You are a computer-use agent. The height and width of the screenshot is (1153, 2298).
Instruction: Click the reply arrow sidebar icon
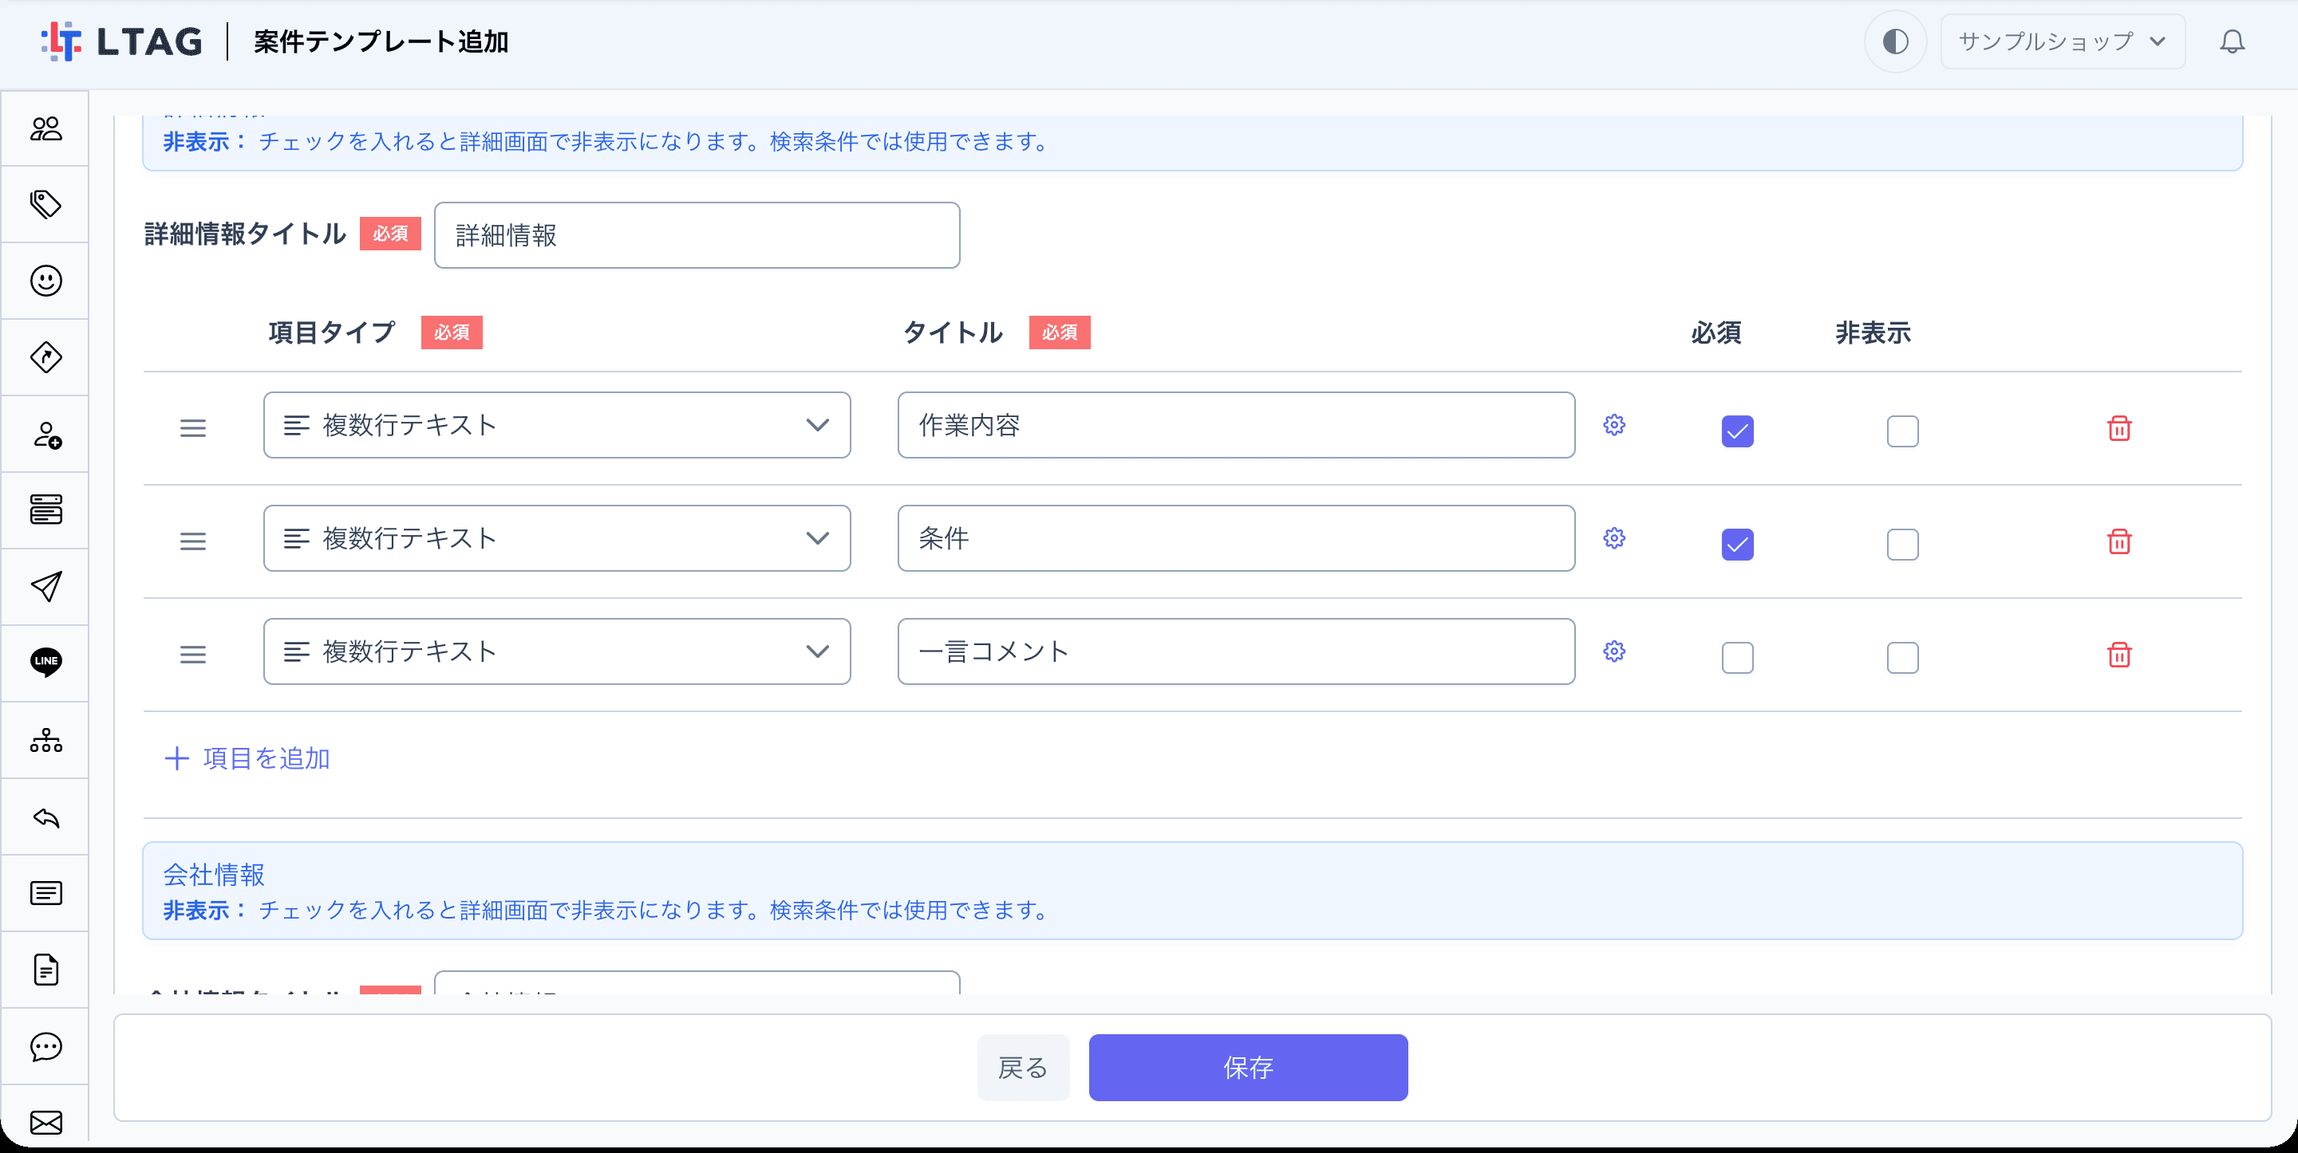(45, 818)
